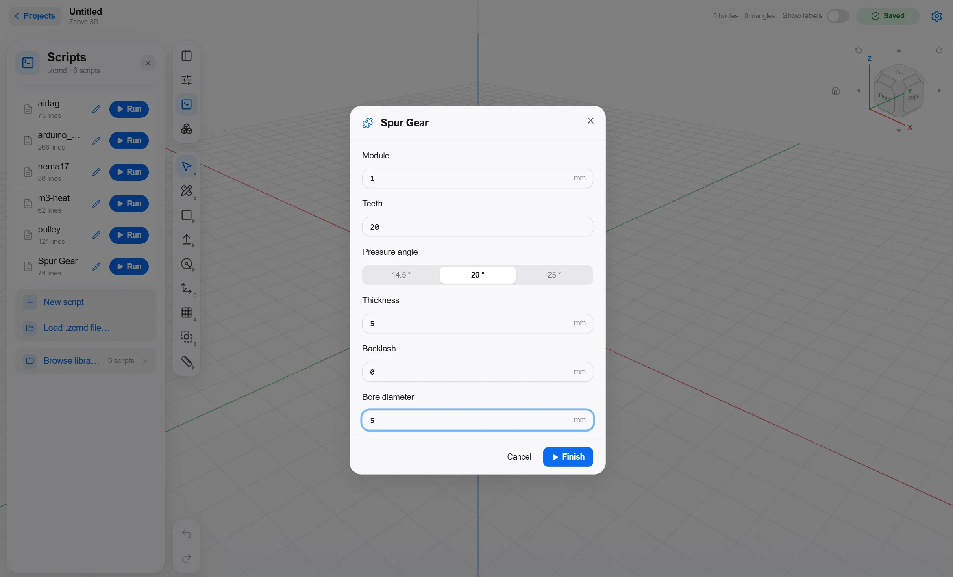The image size is (953, 577).
Task: Open the sketch pencil-ruler tool
Action: click(187, 191)
